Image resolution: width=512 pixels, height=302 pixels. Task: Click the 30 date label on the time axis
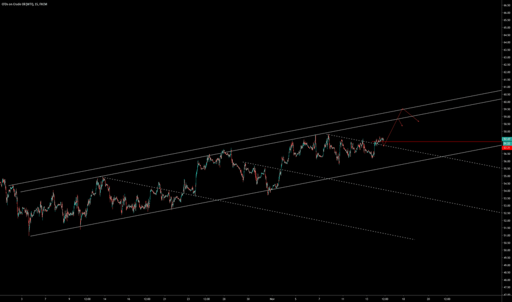click(248, 299)
